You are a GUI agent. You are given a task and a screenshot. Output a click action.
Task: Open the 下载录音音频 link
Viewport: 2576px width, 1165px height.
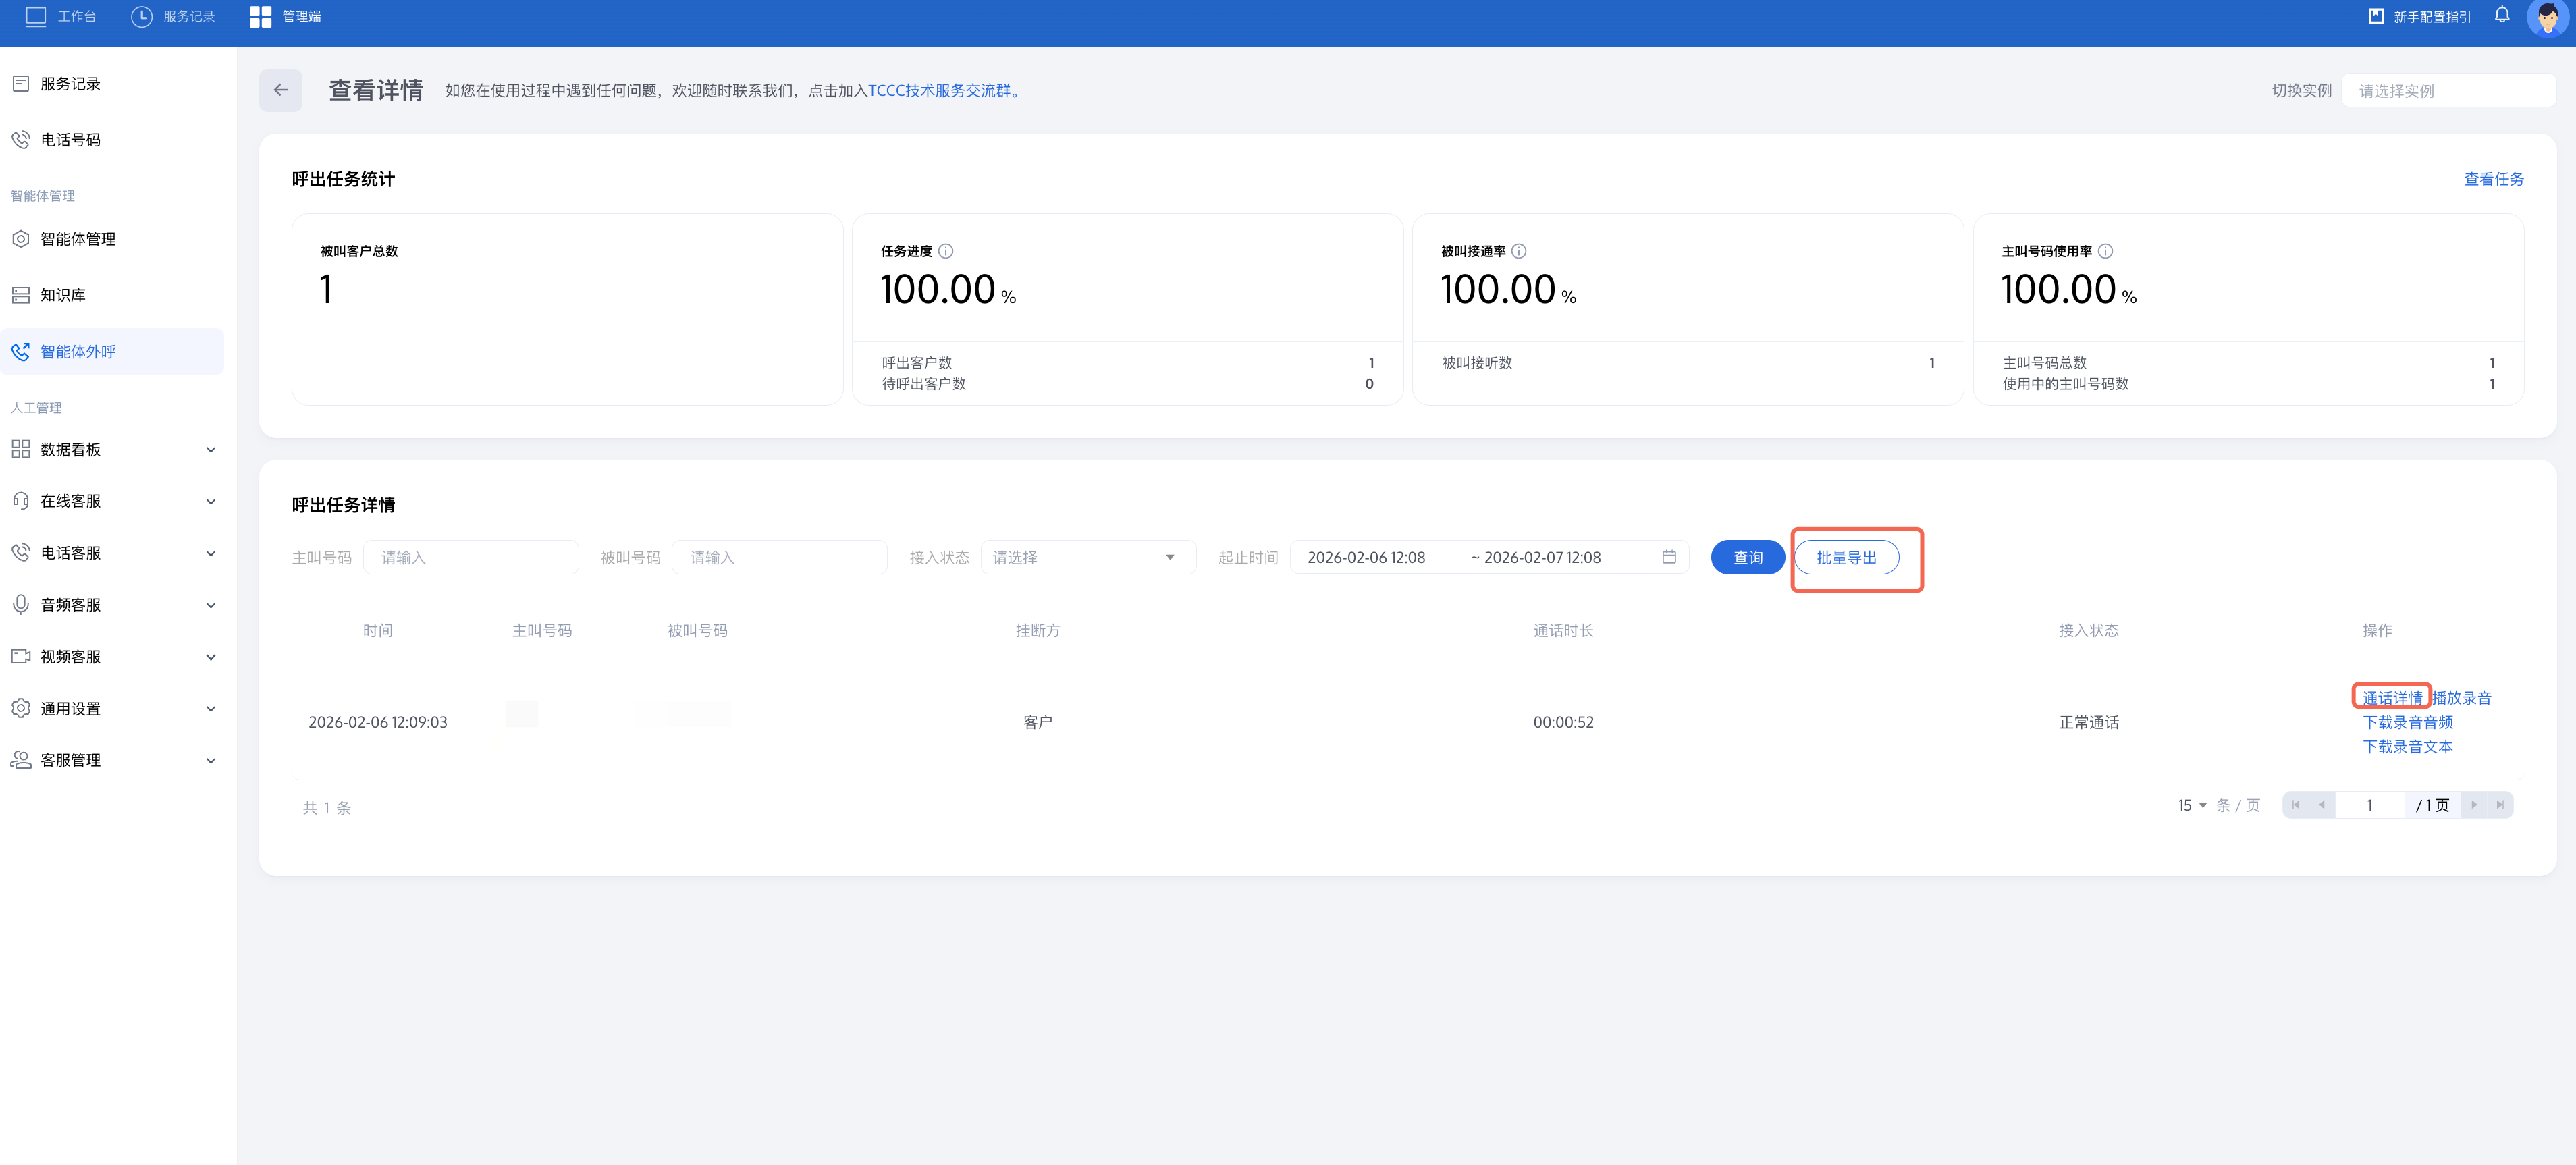pos(2406,722)
